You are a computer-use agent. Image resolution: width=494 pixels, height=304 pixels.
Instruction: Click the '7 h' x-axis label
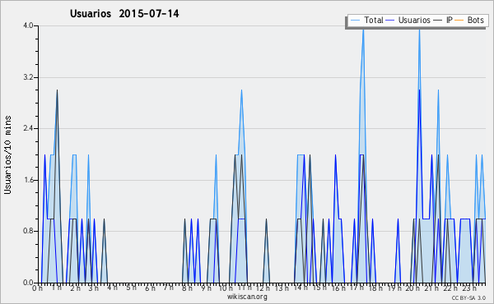coord(169,288)
